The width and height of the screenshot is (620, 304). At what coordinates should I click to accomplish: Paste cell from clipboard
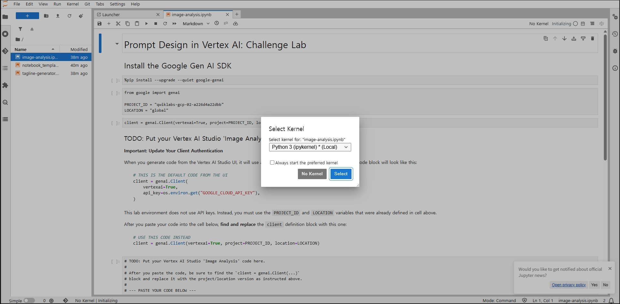pyautogui.click(x=137, y=24)
